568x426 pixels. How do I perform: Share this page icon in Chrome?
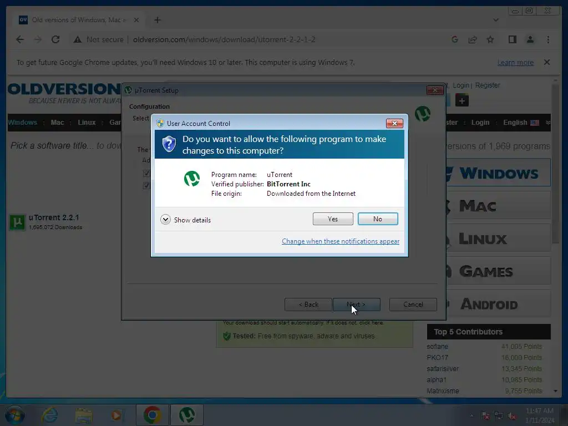[x=473, y=39]
